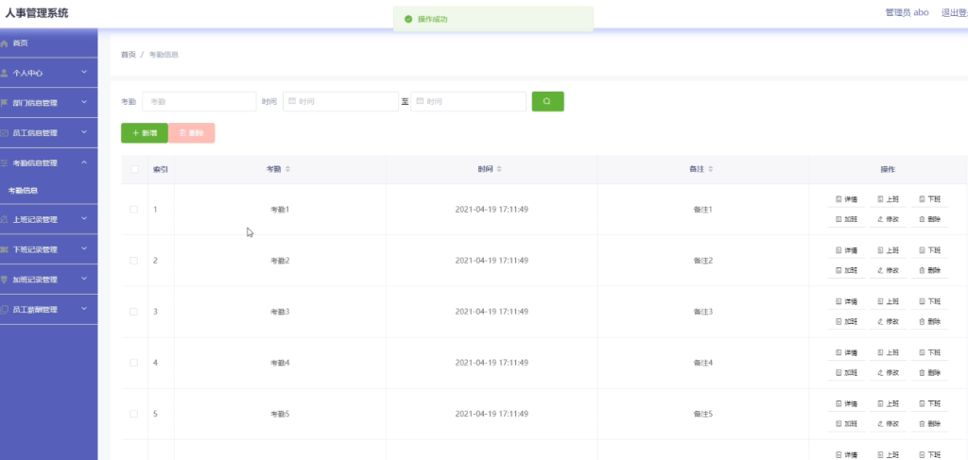Click the green 新增 button
The height and width of the screenshot is (460, 968).
point(145,132)
